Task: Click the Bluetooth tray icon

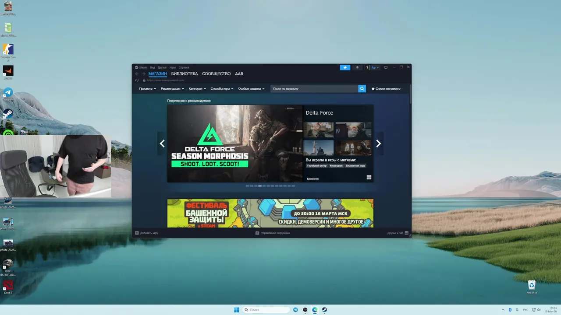Action: (510, 310)
